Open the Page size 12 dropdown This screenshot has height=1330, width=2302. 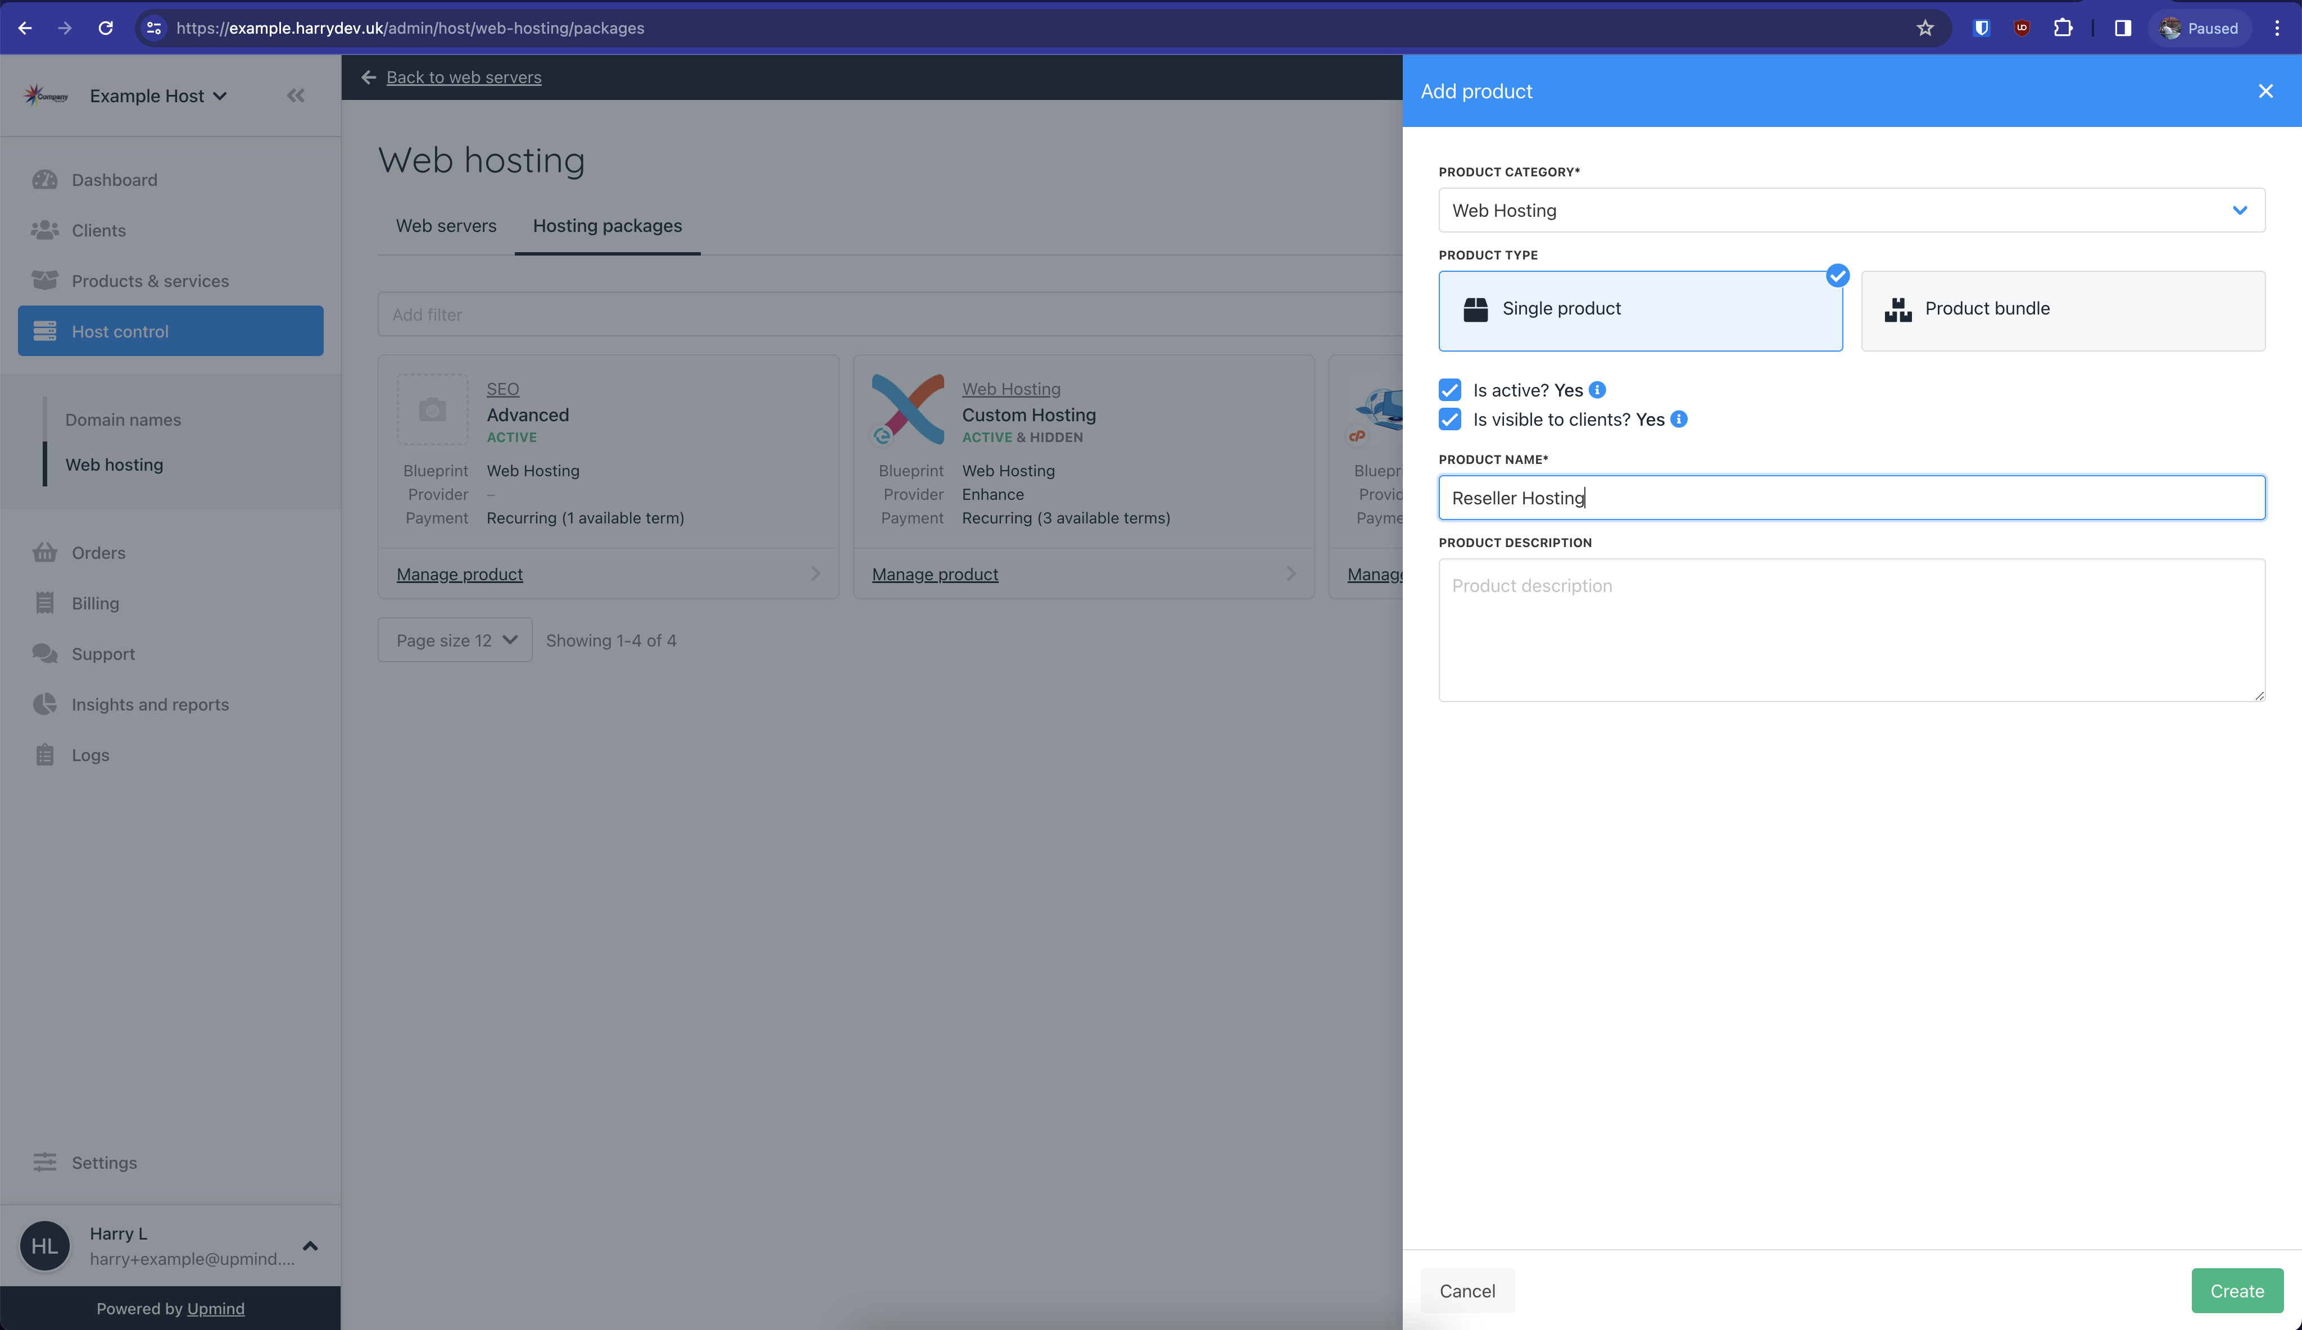point(455,640)
